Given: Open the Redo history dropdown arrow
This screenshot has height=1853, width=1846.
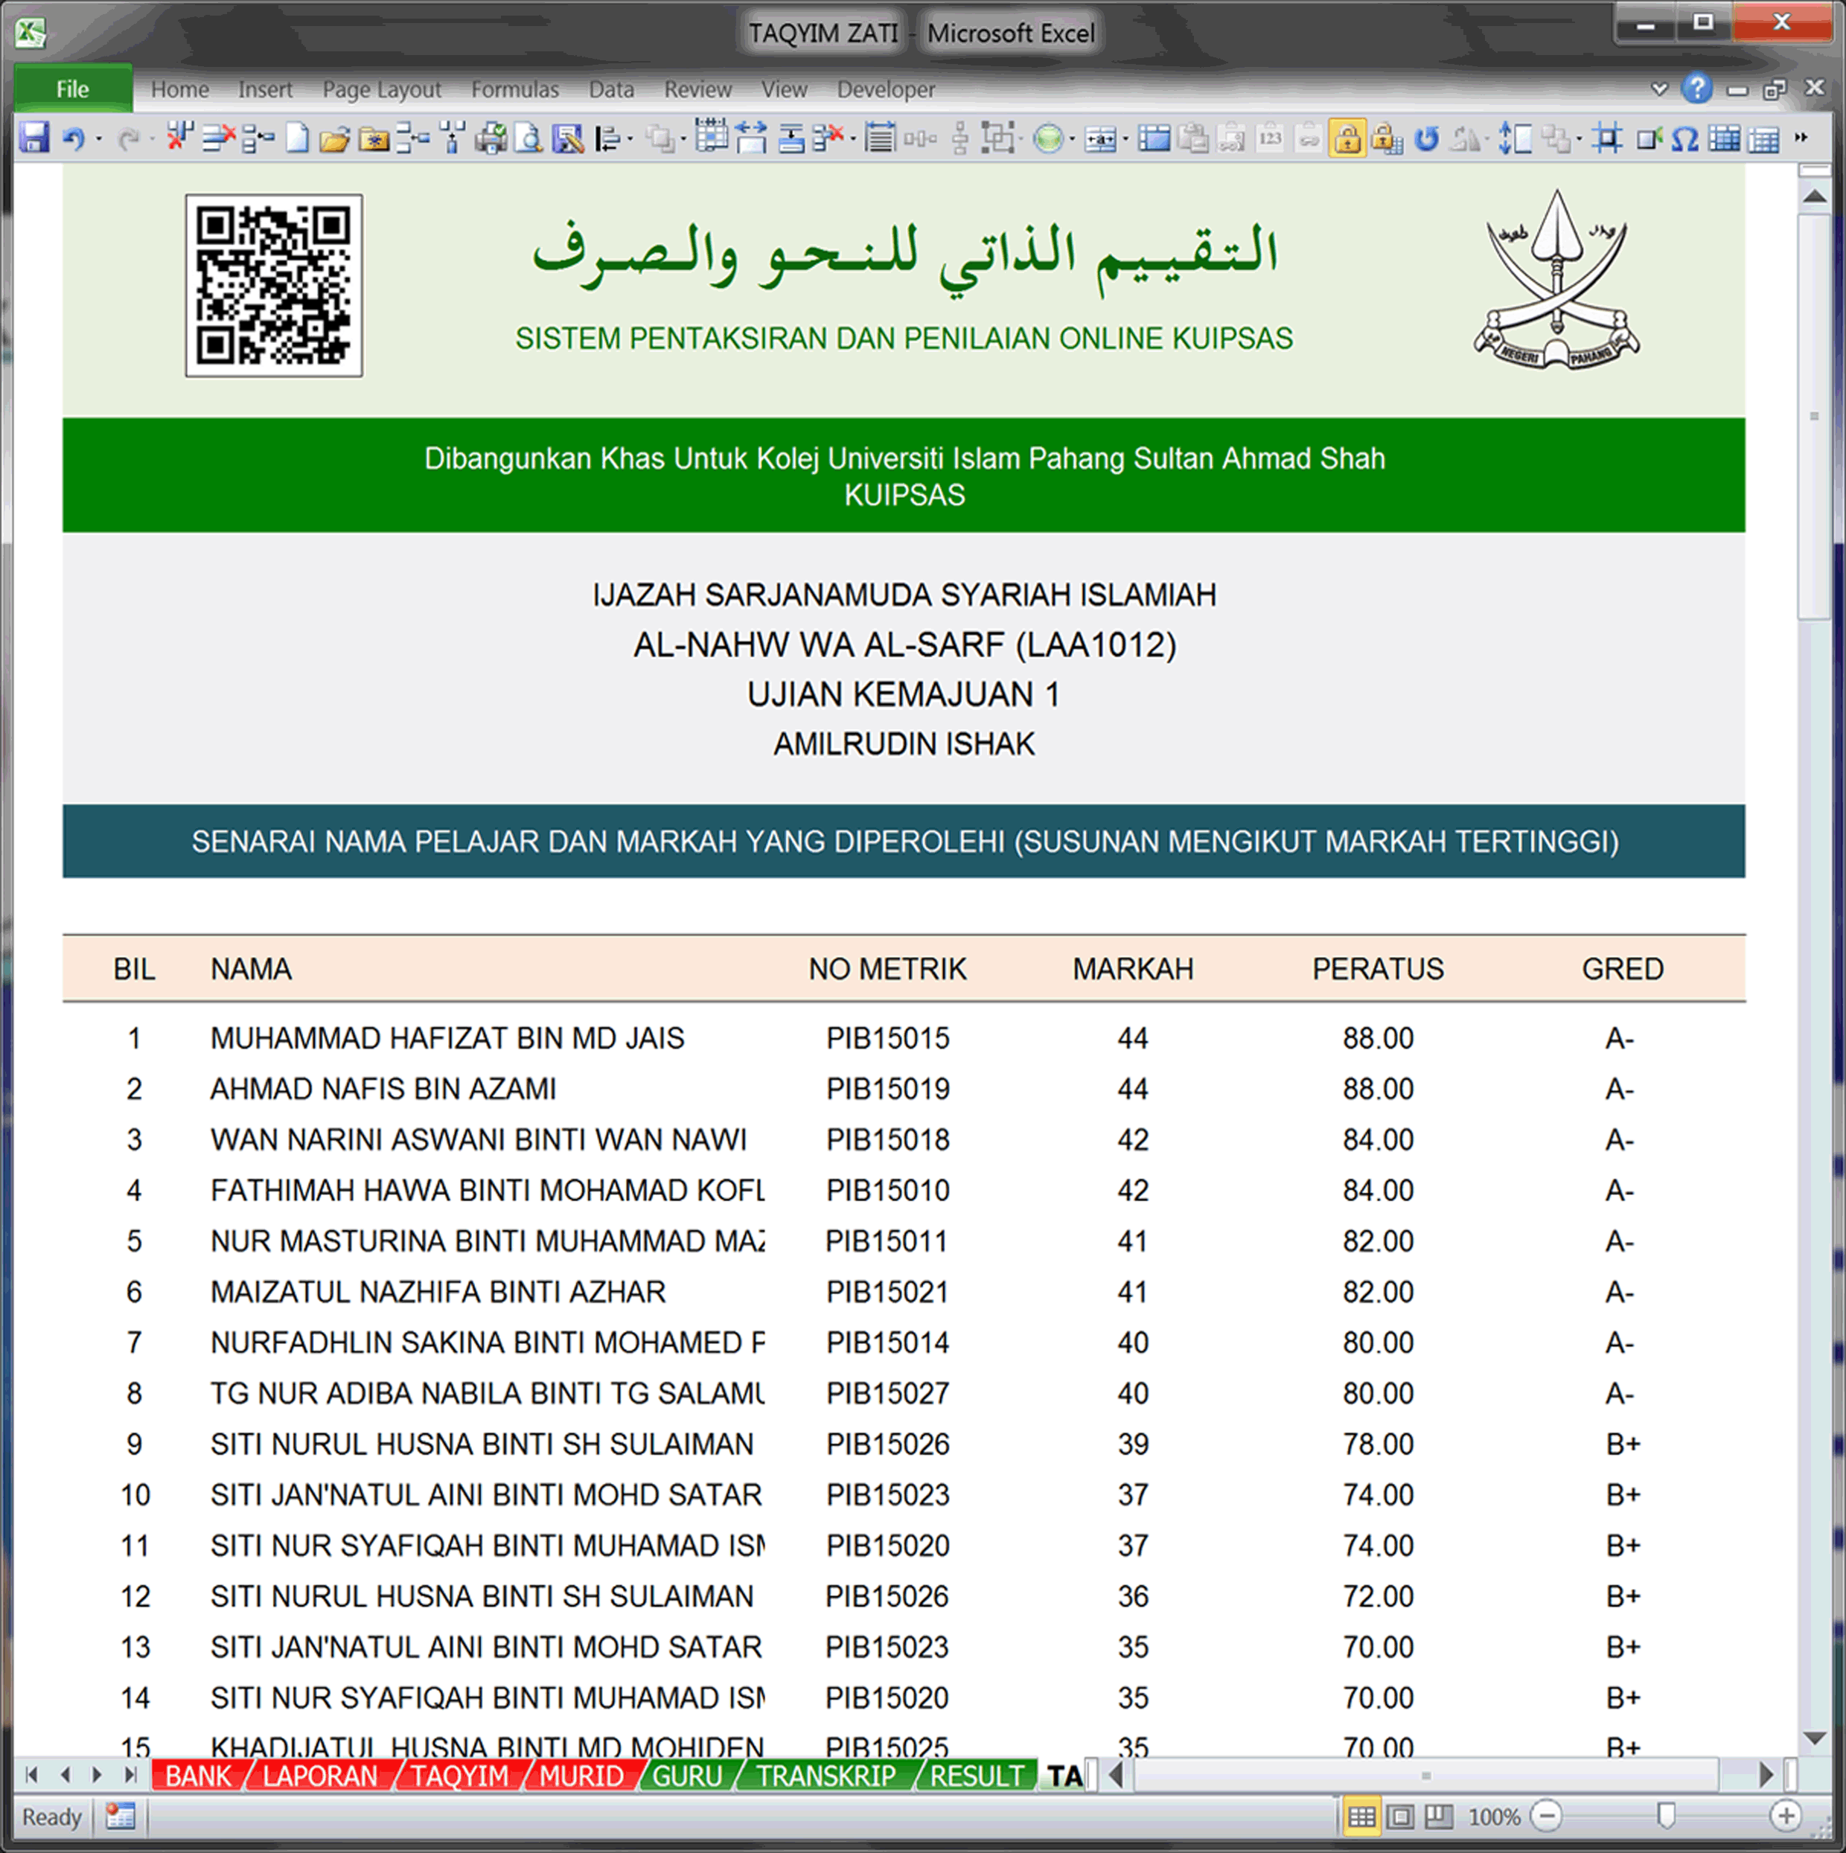Looking at the screenshot, I should pyautogui.click(x=152, y=139).
